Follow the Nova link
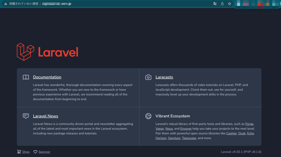 click(169, 129)
